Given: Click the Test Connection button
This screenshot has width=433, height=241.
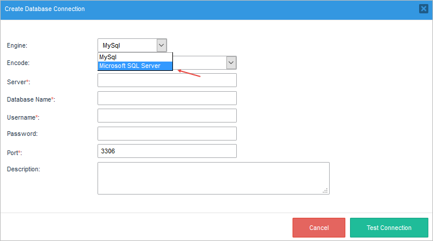Looking at the screenshot, I should point(389,228).
